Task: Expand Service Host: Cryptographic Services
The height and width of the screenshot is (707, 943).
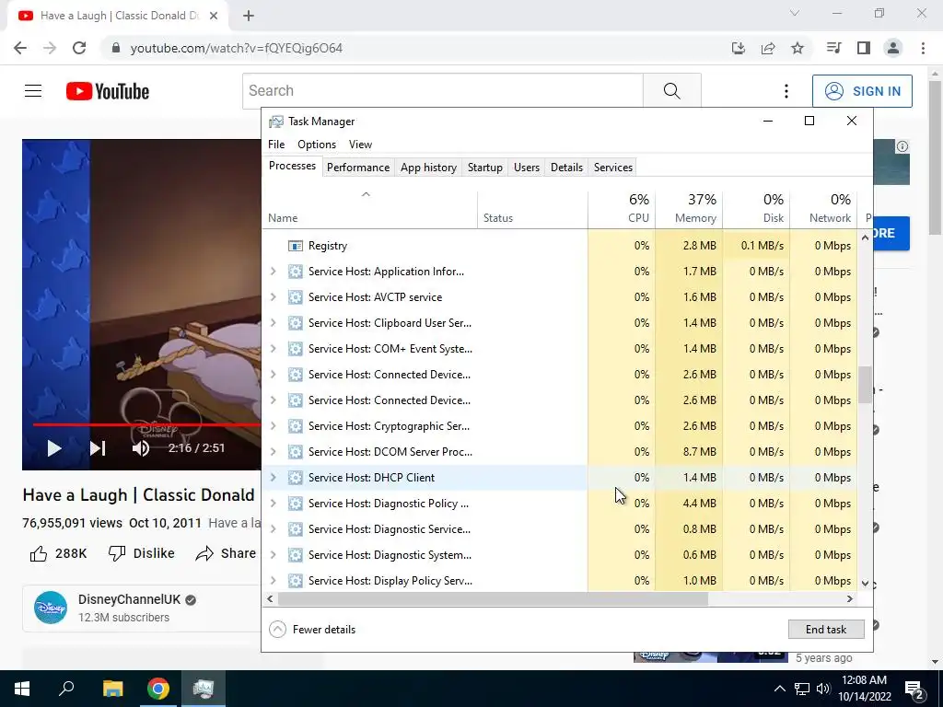Action: coord(273,425)
